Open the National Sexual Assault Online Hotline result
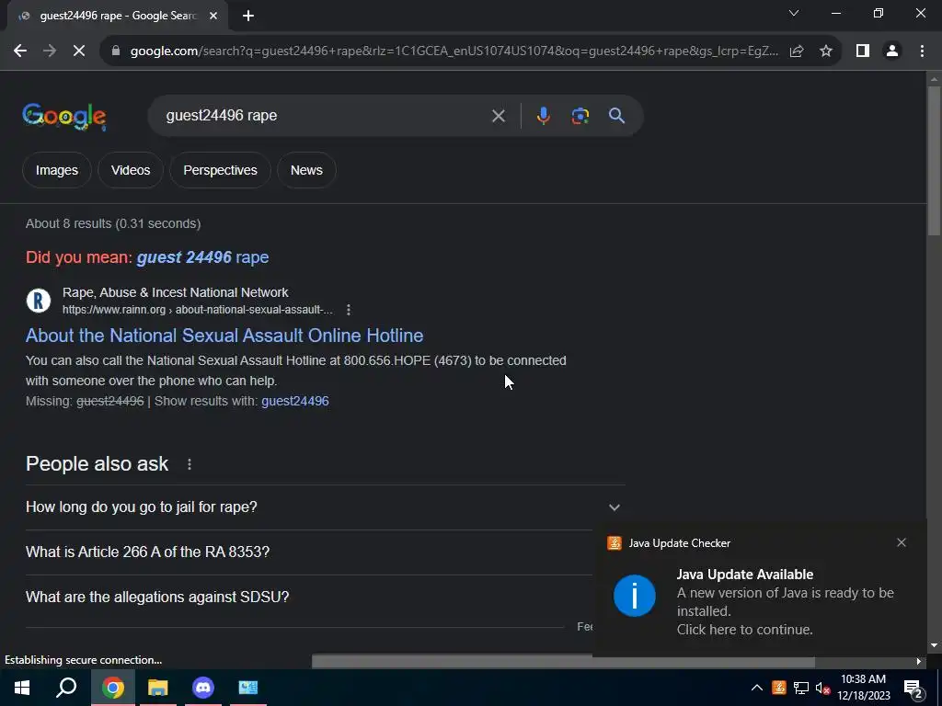 point(224,336)
